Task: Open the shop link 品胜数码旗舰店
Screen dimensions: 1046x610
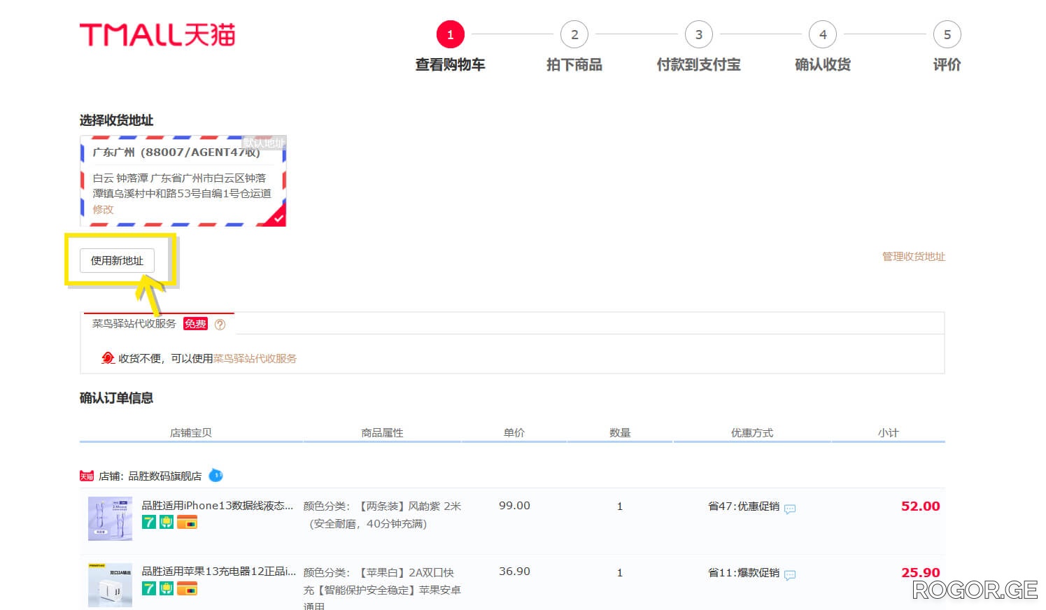Action: pyautogui.click(x=164, y=476)
